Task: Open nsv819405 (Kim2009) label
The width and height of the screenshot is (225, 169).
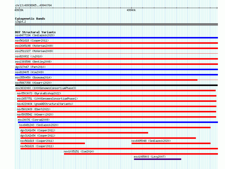Action: tap(30, 72)
